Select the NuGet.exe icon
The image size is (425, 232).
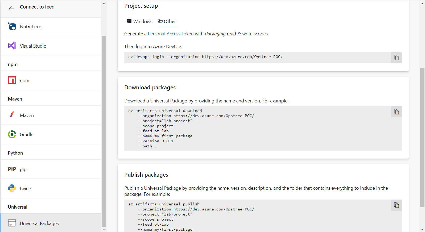coord(12,26)
